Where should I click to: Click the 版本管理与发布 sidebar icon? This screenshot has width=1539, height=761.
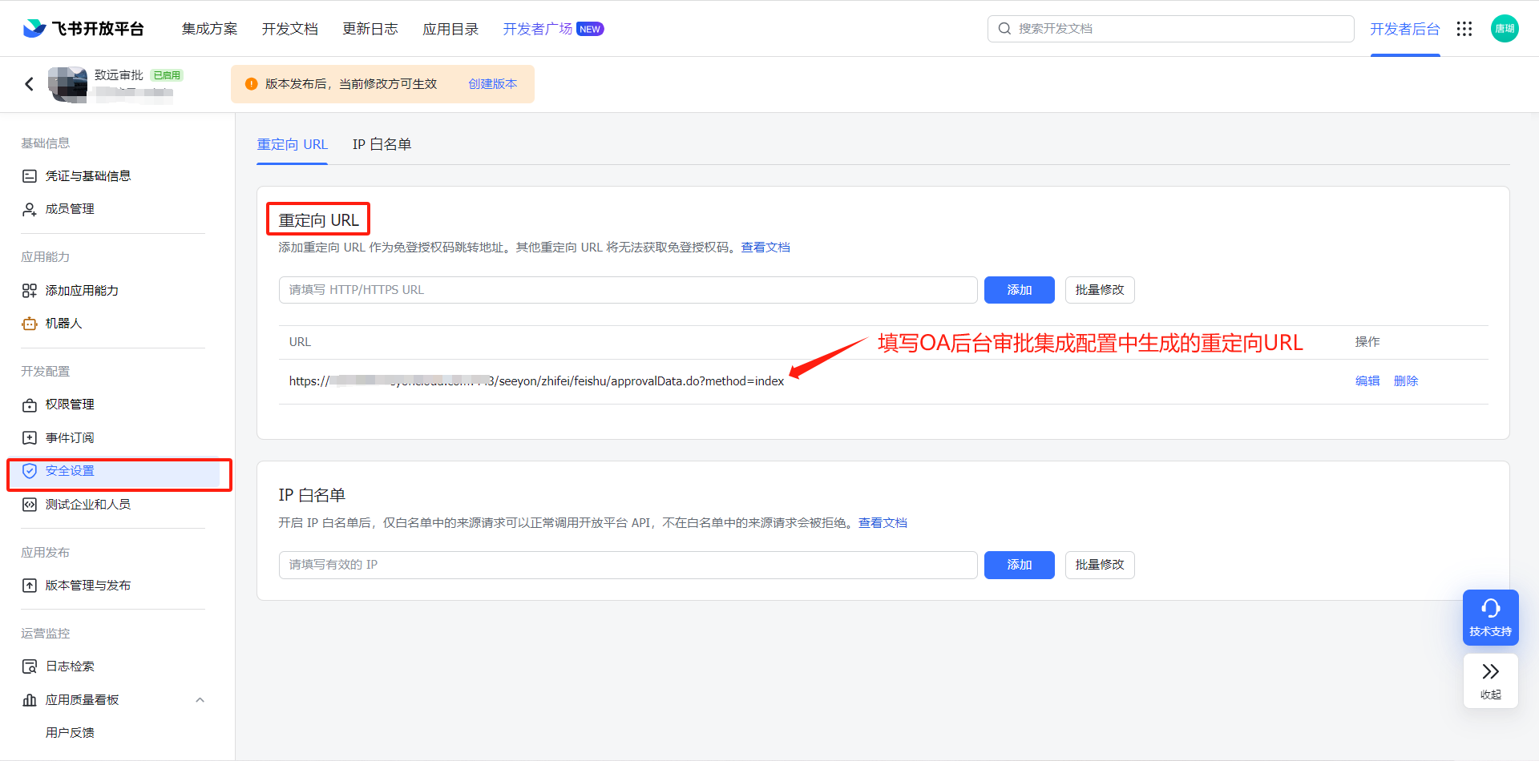pos(29,585)
